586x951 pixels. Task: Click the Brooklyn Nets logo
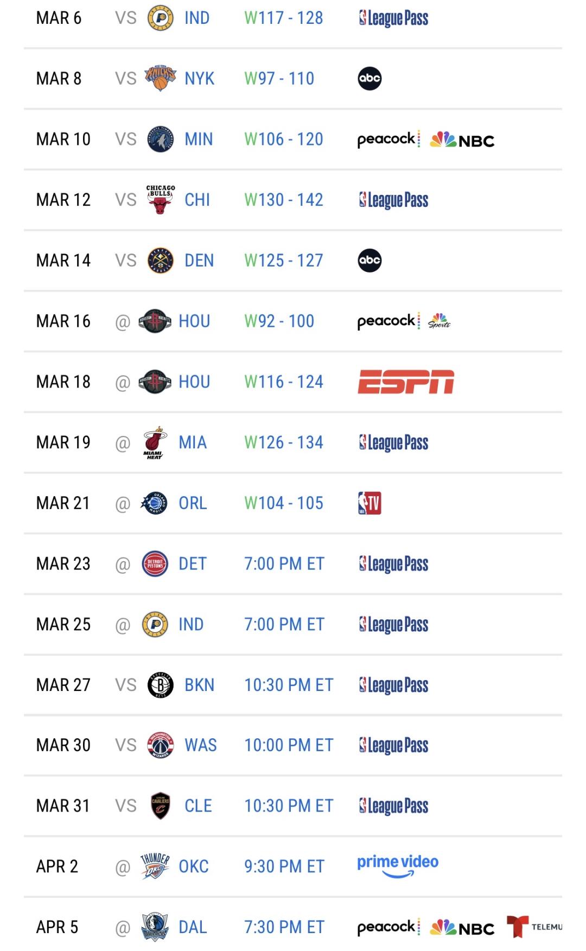(x=160, y=685)
